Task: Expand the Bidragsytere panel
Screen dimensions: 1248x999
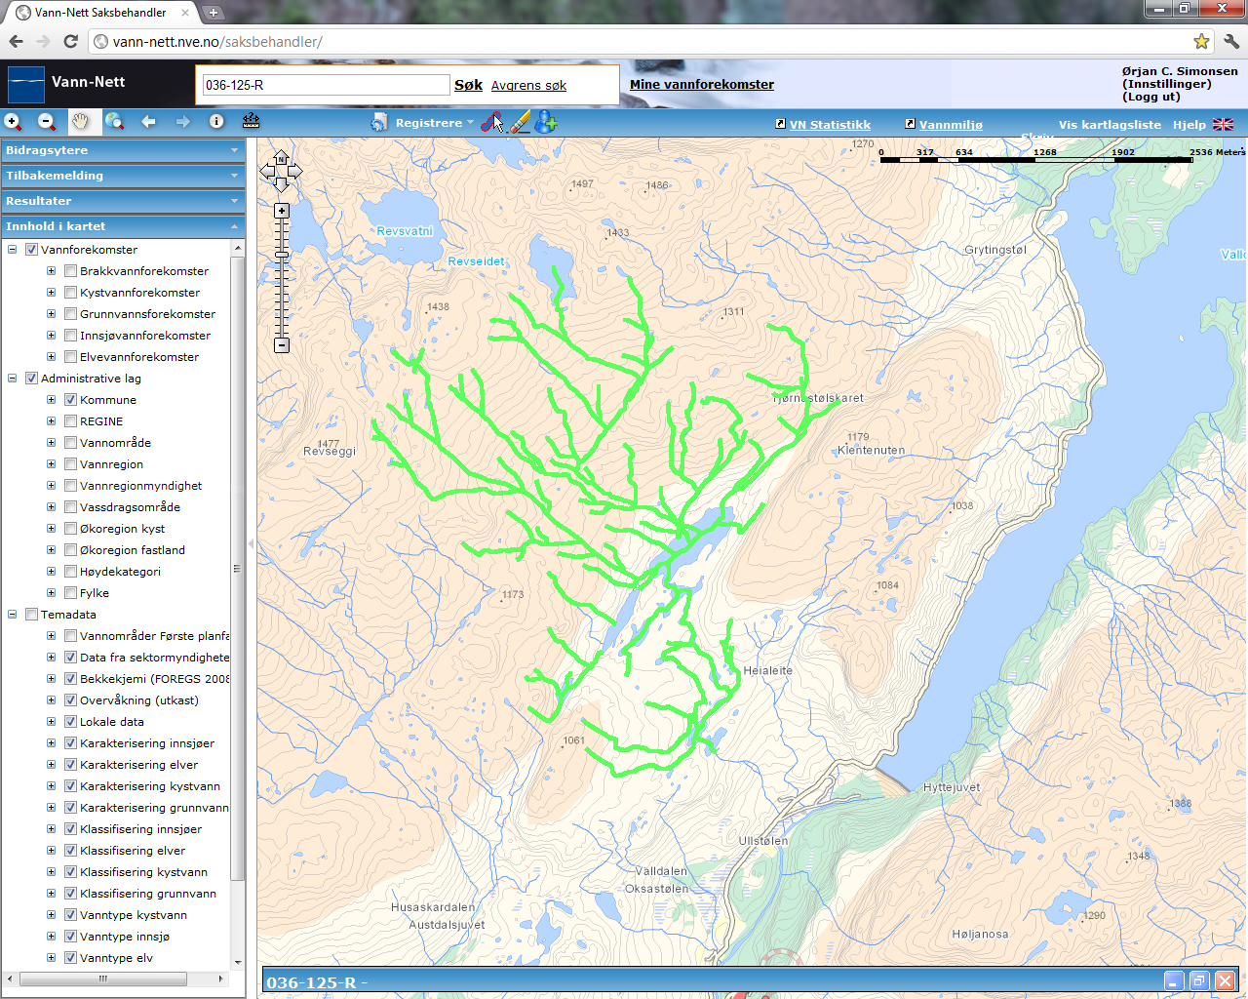Action: tap(123, 150)
